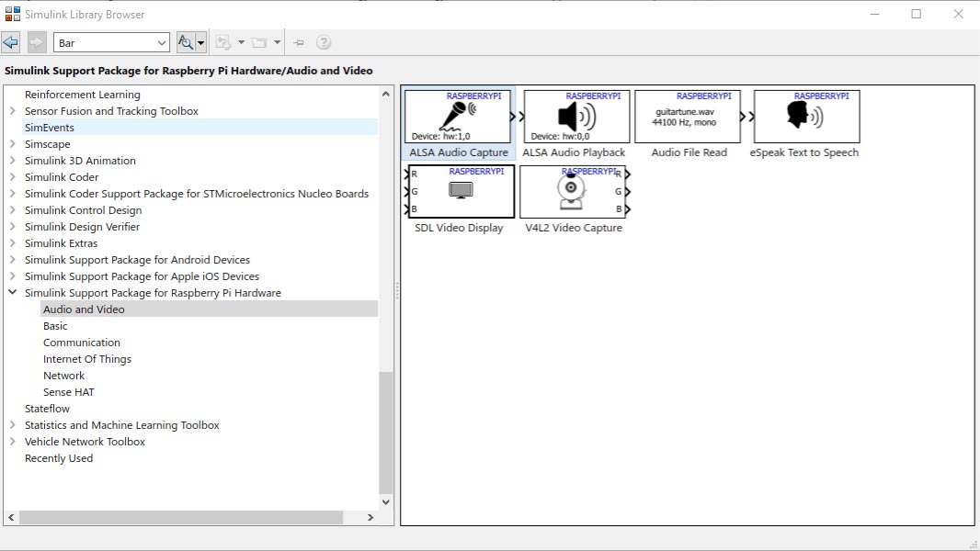Select the Audio File Read block

pyautogui.click(x=688, y=117)
